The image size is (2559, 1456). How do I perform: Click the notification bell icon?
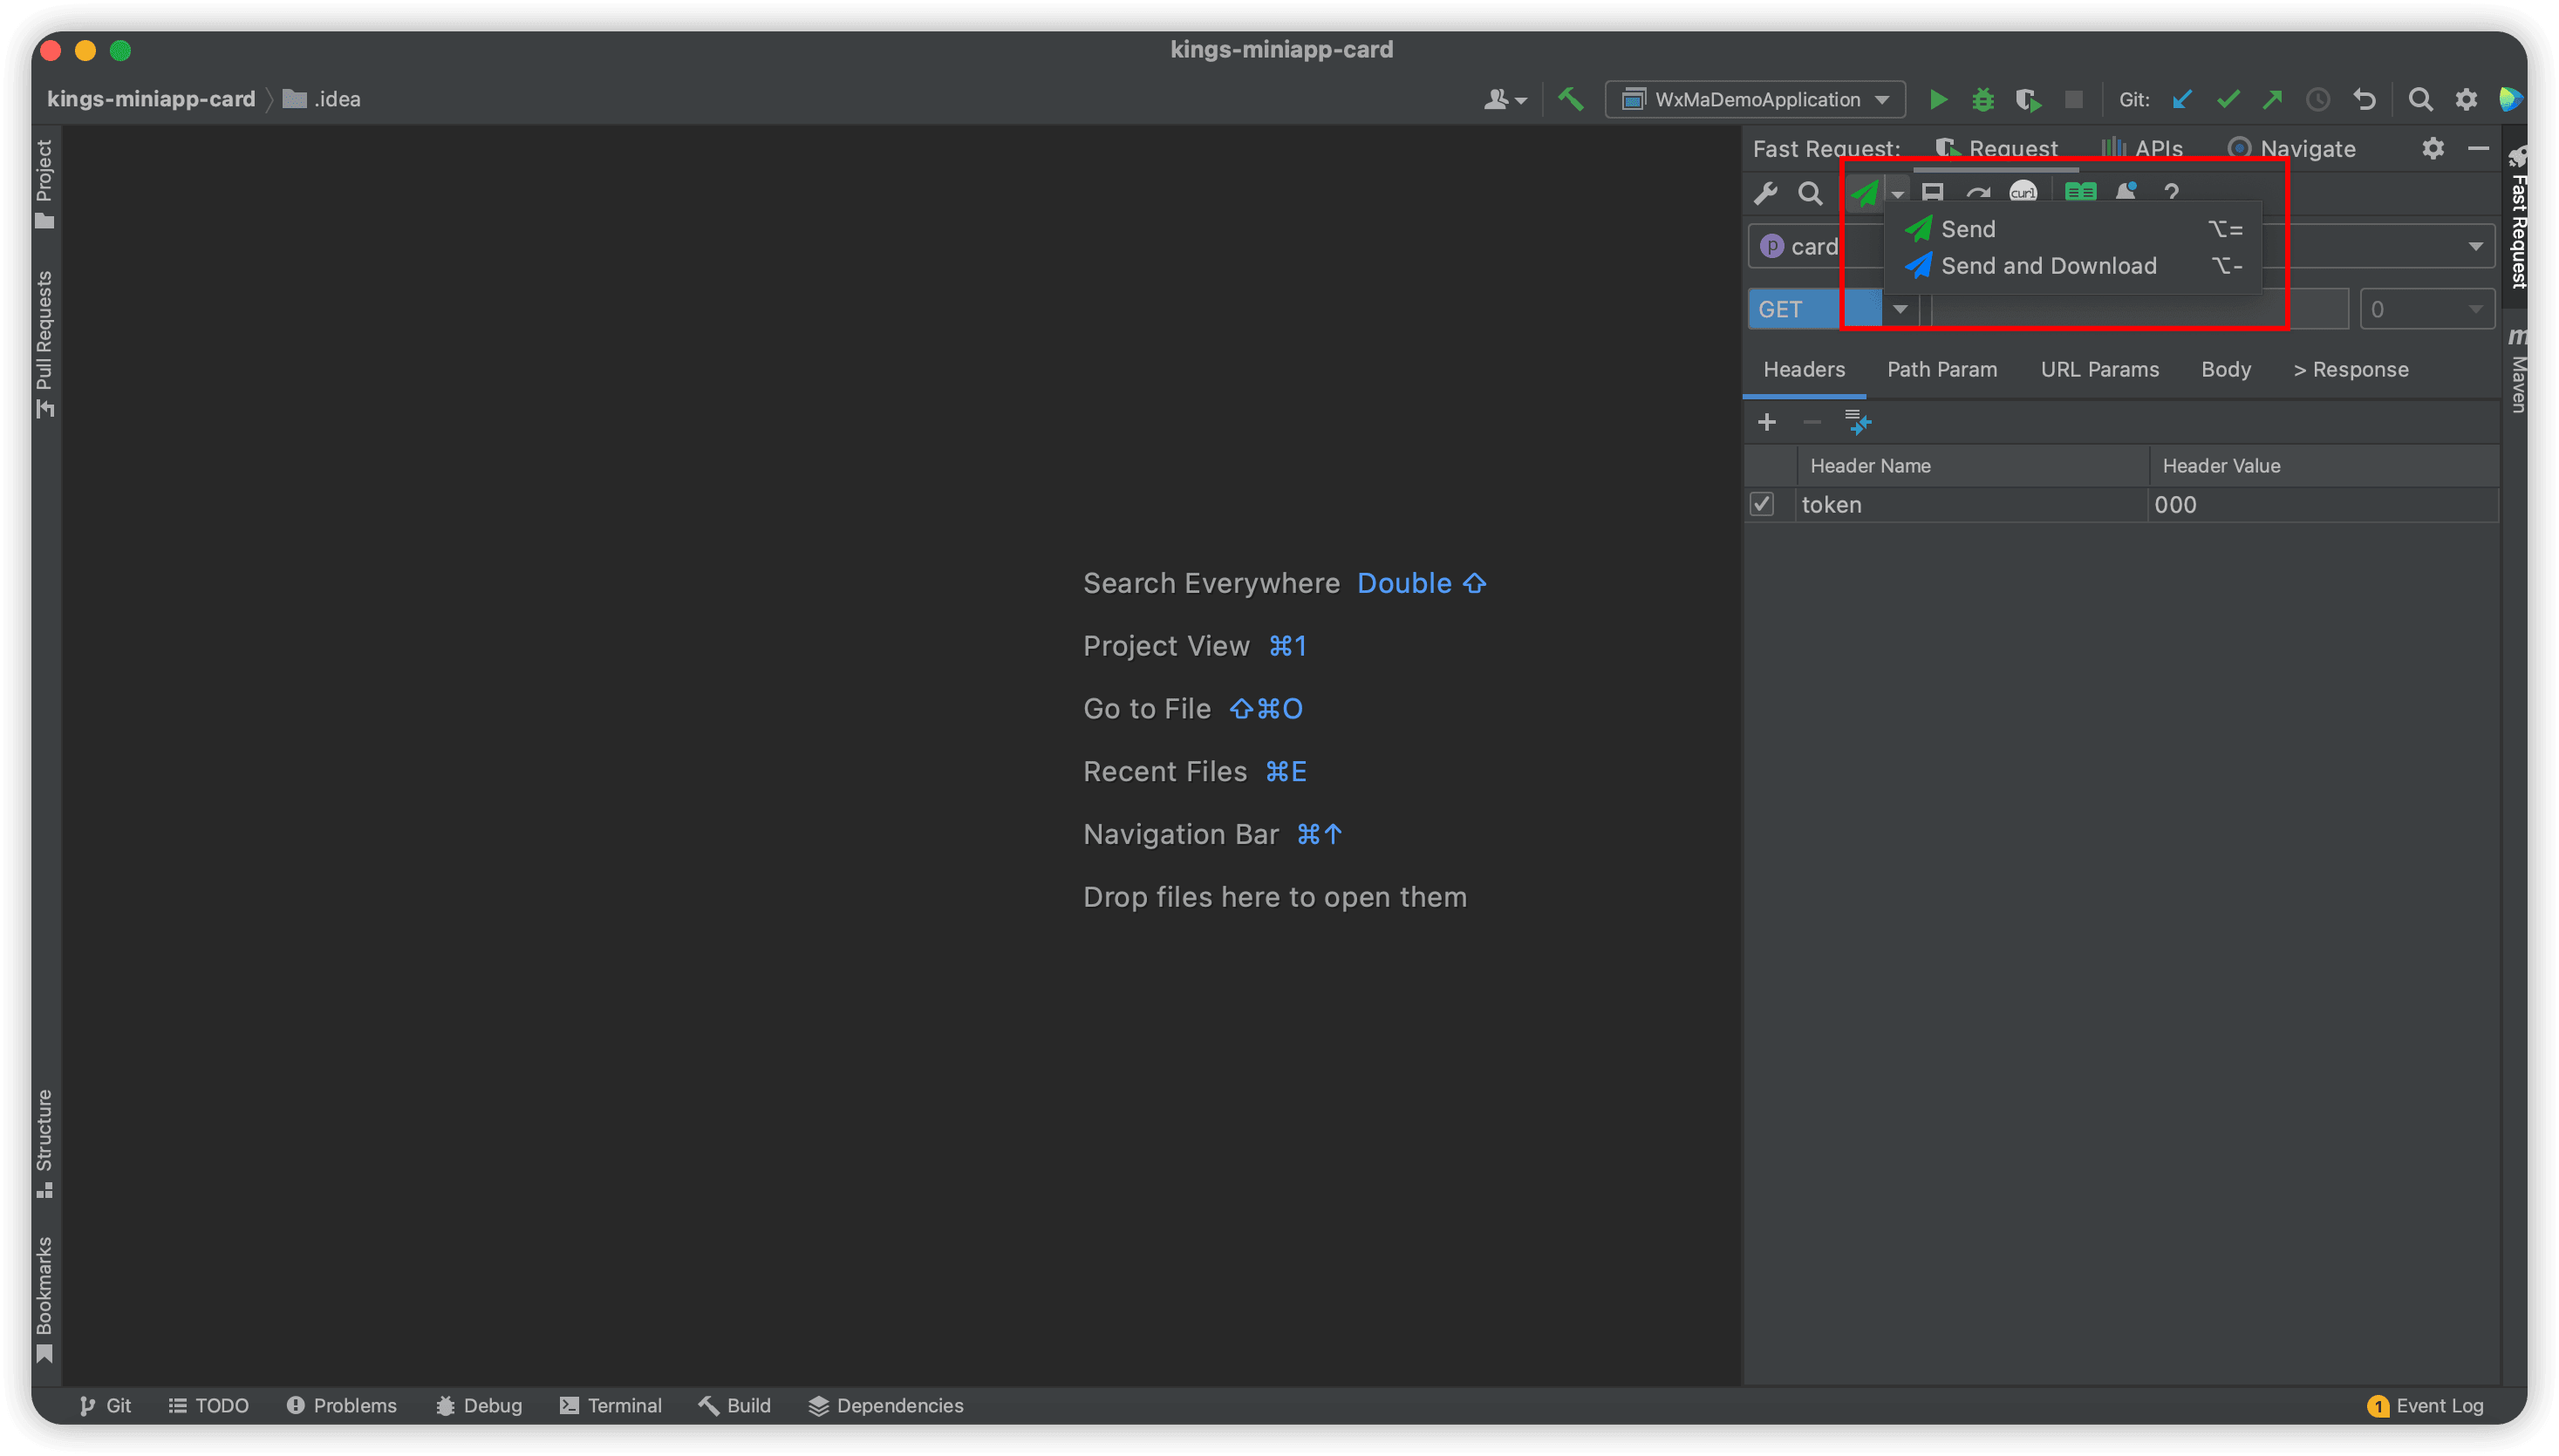[x=2126, y=191]
